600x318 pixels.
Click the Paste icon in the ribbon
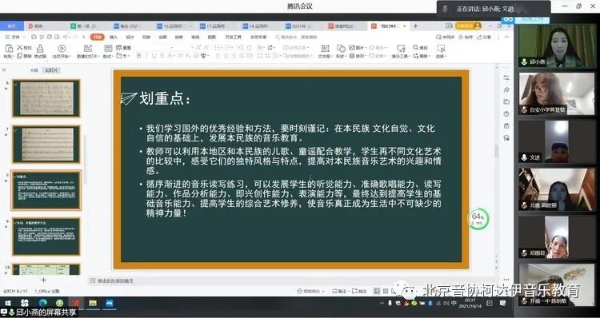[8, 49]
